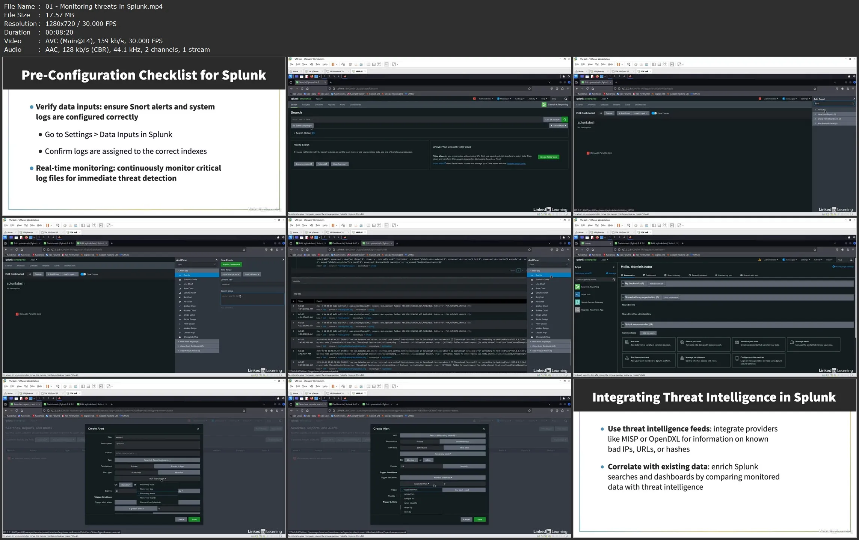Click yellow warning triangle on Hello Administrator frame
859x540 pixels.
[759, 260]
